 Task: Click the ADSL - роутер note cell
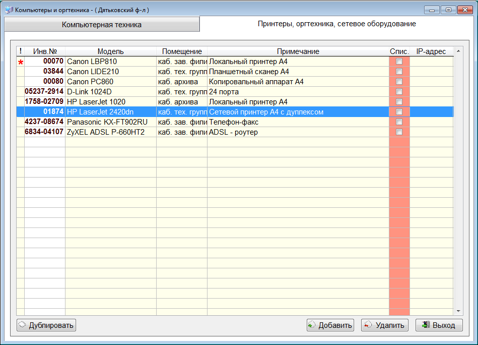(x=298, y=132)
